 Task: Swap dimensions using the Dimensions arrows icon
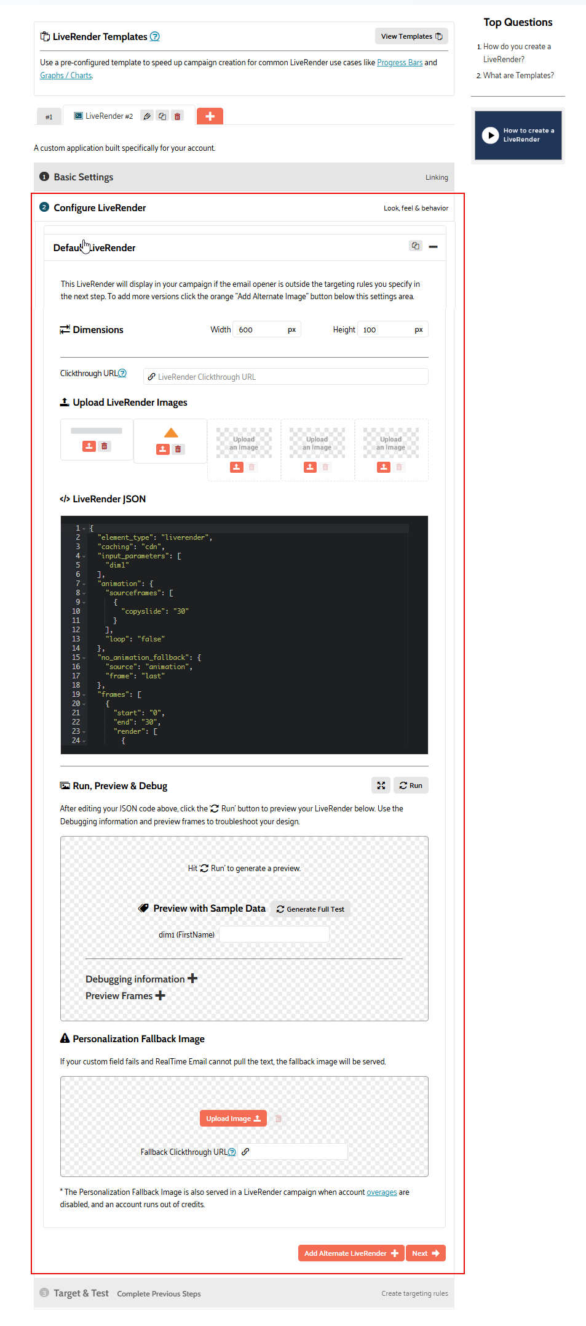pos(65,330)
